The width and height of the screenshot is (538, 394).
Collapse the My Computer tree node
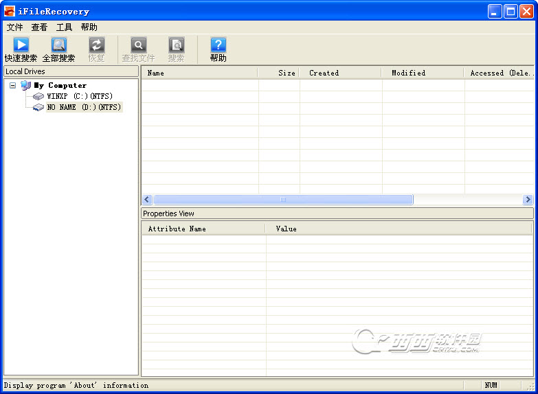tap(12, 86)
